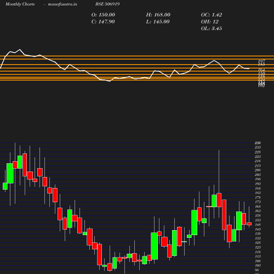The width and height of the screenshot is (274, 274).
Task: Click the 228 price axis label
Action: [x=258, y=152]
